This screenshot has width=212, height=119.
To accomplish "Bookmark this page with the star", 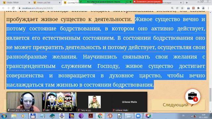I will [x=182, y=8].
